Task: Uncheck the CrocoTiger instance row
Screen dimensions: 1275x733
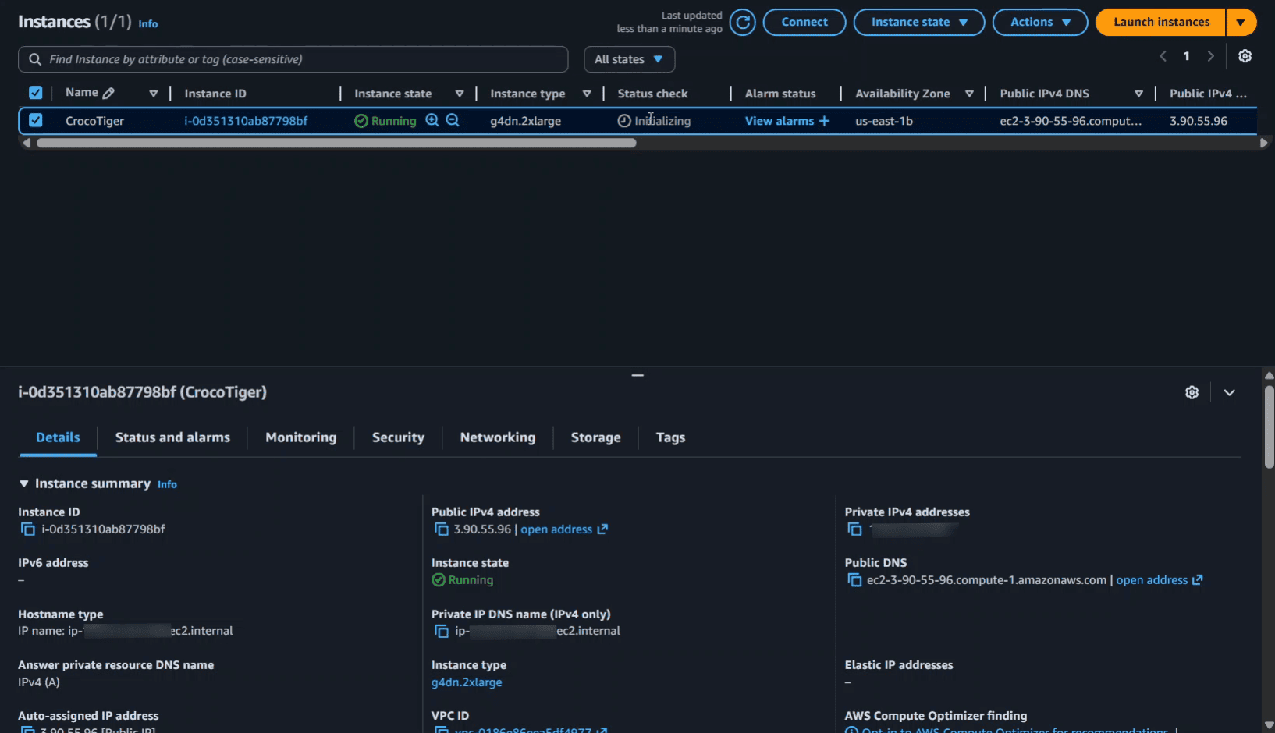Action: 36,121
